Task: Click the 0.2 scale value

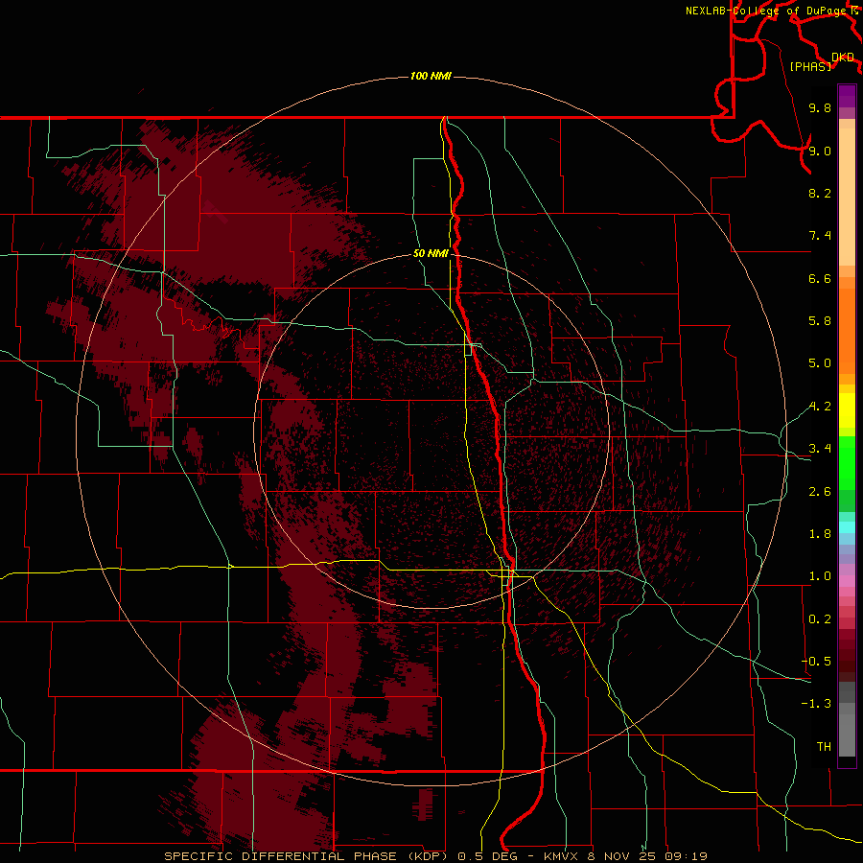Action: pyautogui.click(x=820, y=619)
